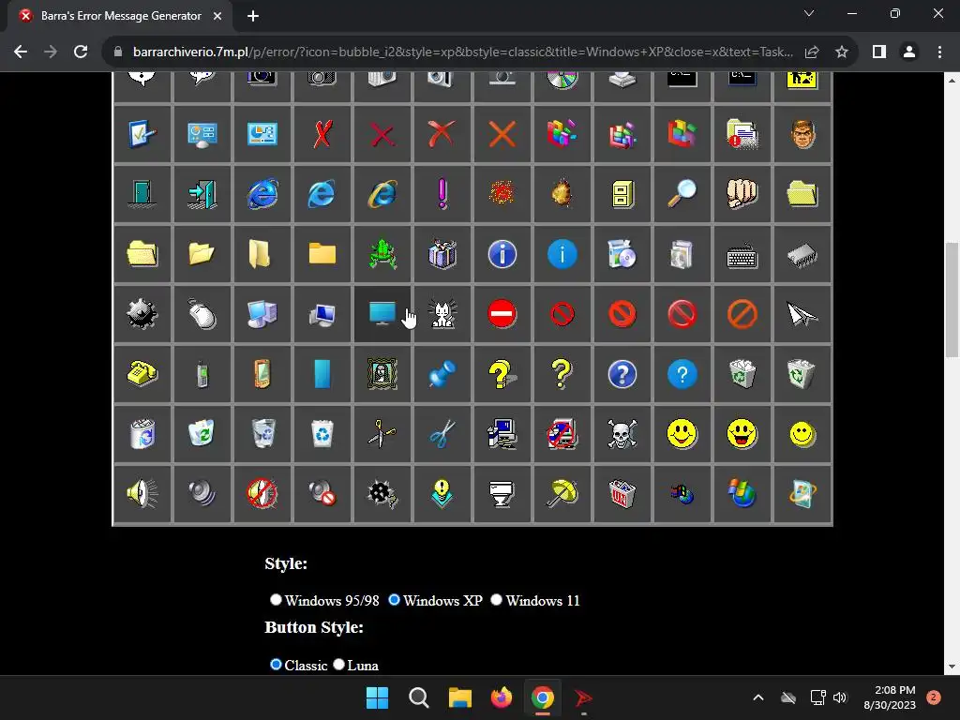
Task: Select the Windows XP style option
Action: tap(395, 600)
